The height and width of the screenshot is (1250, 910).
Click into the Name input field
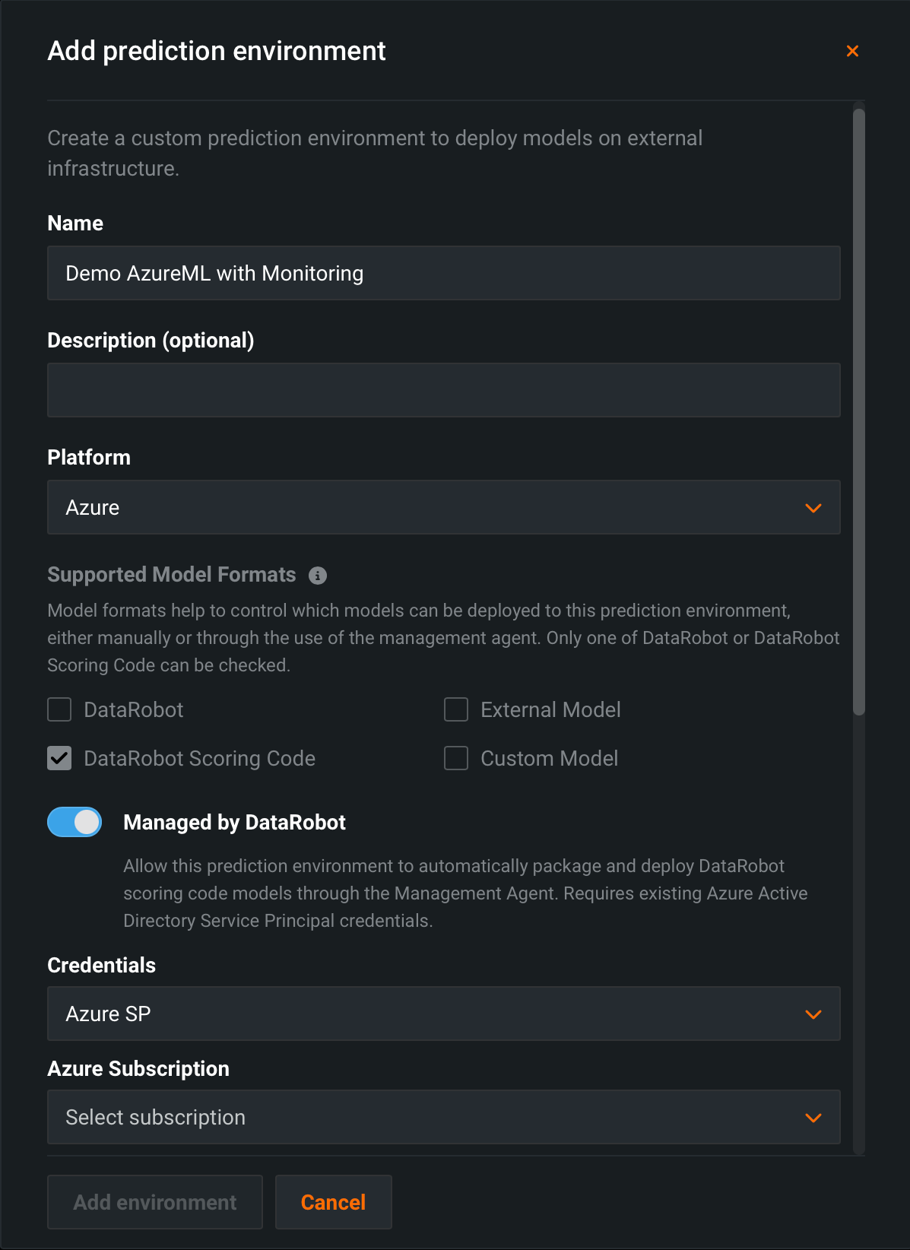(443, 273)
